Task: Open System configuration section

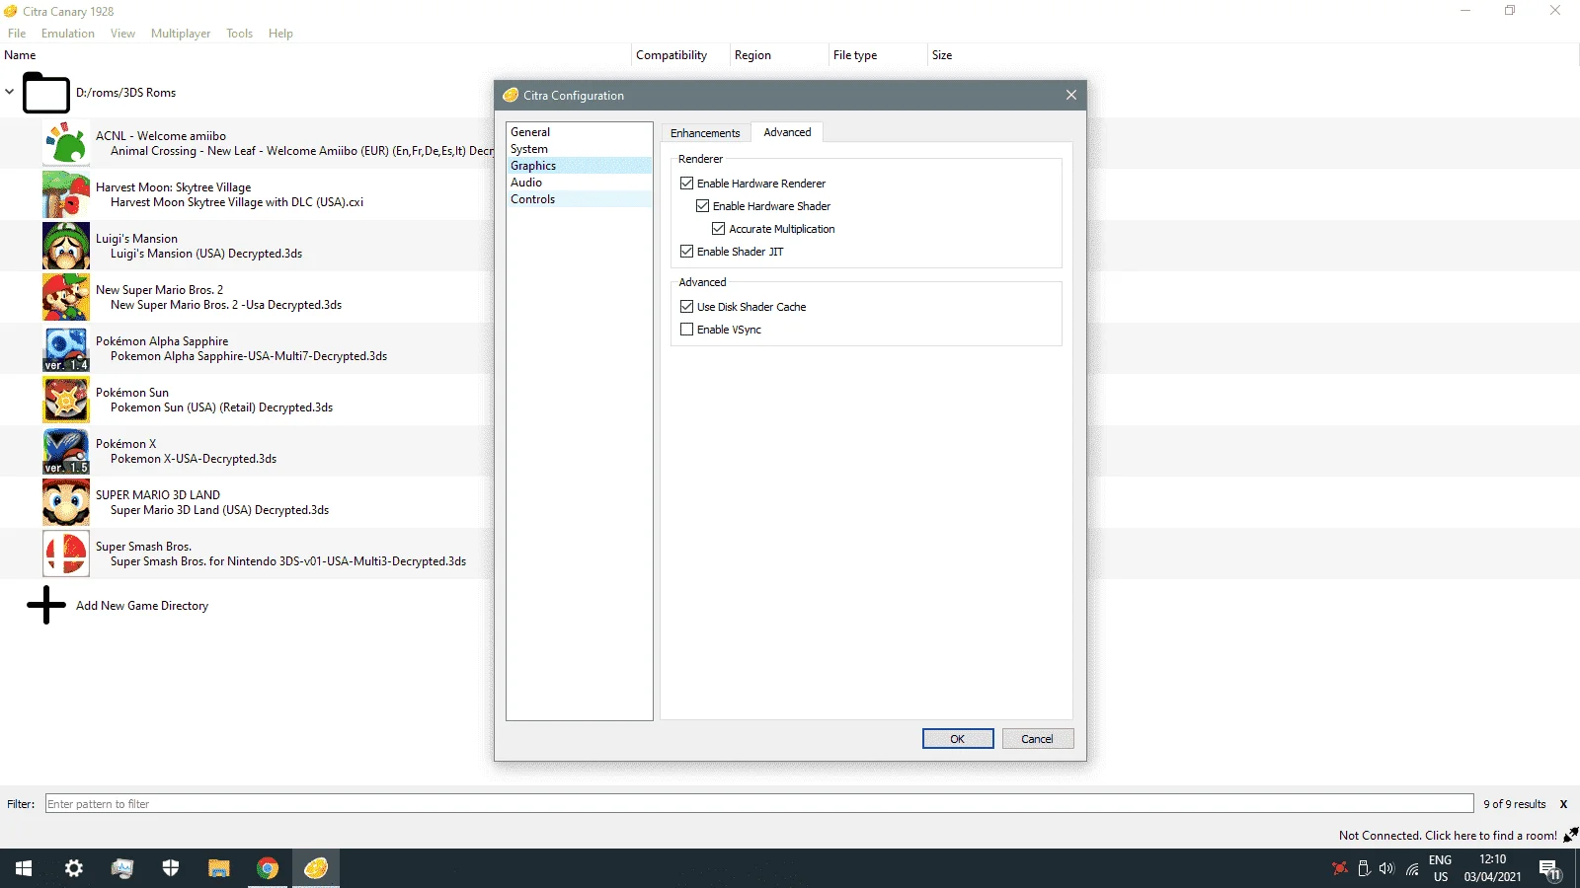Action: pyautogui.click(x=579, y=149)
